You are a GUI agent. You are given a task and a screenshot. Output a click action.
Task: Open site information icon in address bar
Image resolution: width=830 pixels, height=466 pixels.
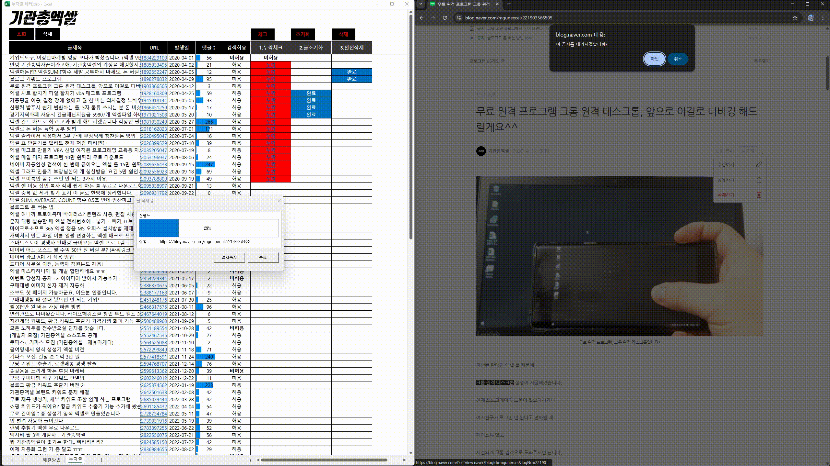[x=458, y=18]
